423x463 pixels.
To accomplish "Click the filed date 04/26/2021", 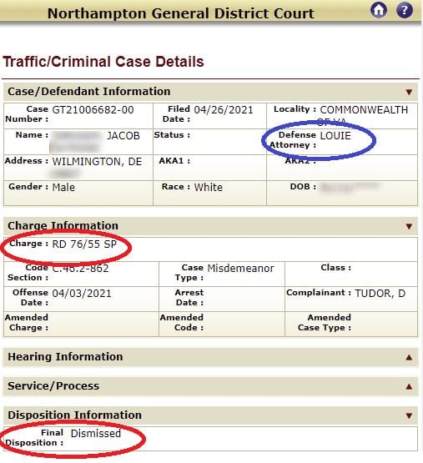I will pyautogui.click(x=224, y=110).
